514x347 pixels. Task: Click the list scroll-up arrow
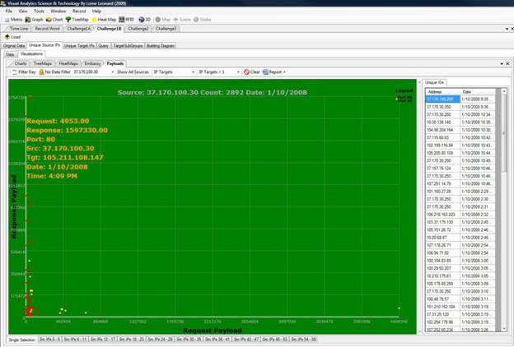(x=504, y=91)
